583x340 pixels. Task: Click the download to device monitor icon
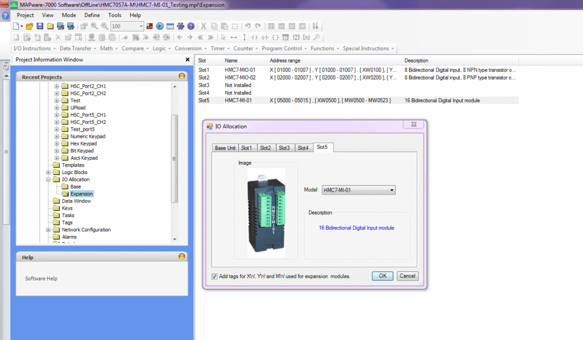[60, 26]
